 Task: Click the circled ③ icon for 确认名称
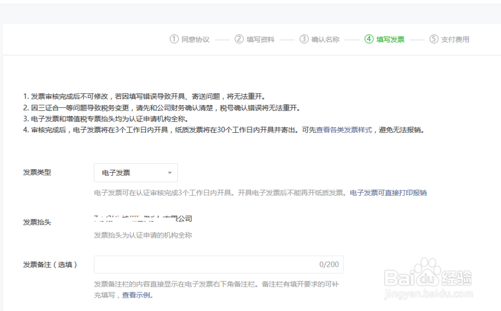[x=303, y=39]
